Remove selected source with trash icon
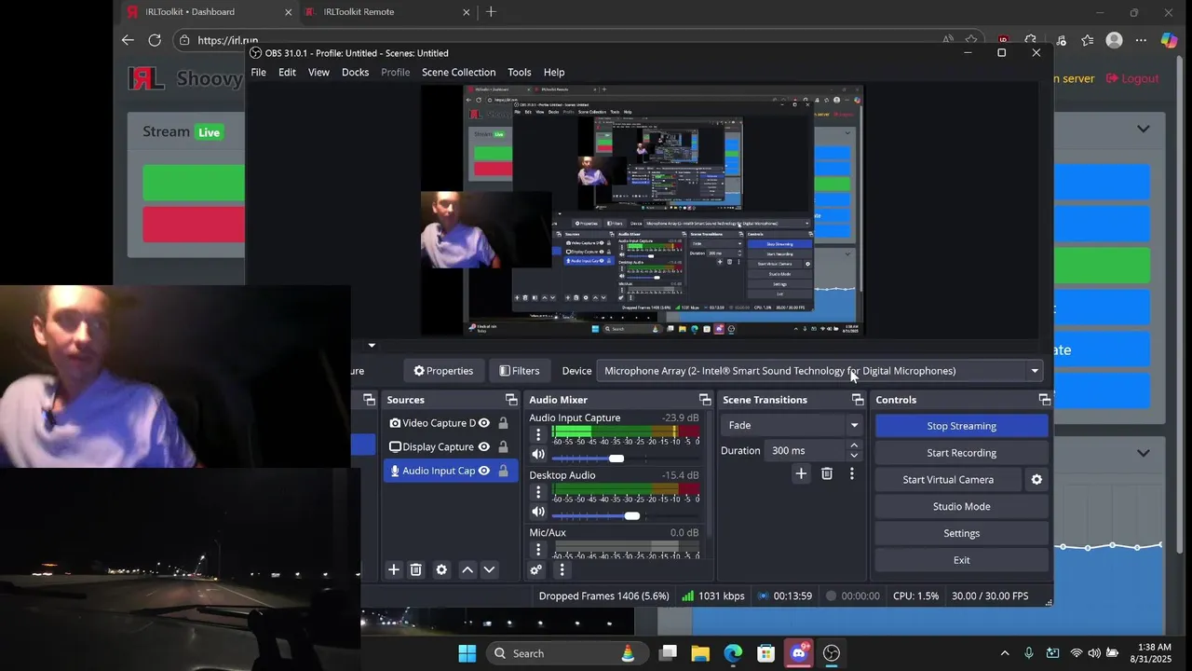The image size is (1192, 671). (x=416, y=569)
